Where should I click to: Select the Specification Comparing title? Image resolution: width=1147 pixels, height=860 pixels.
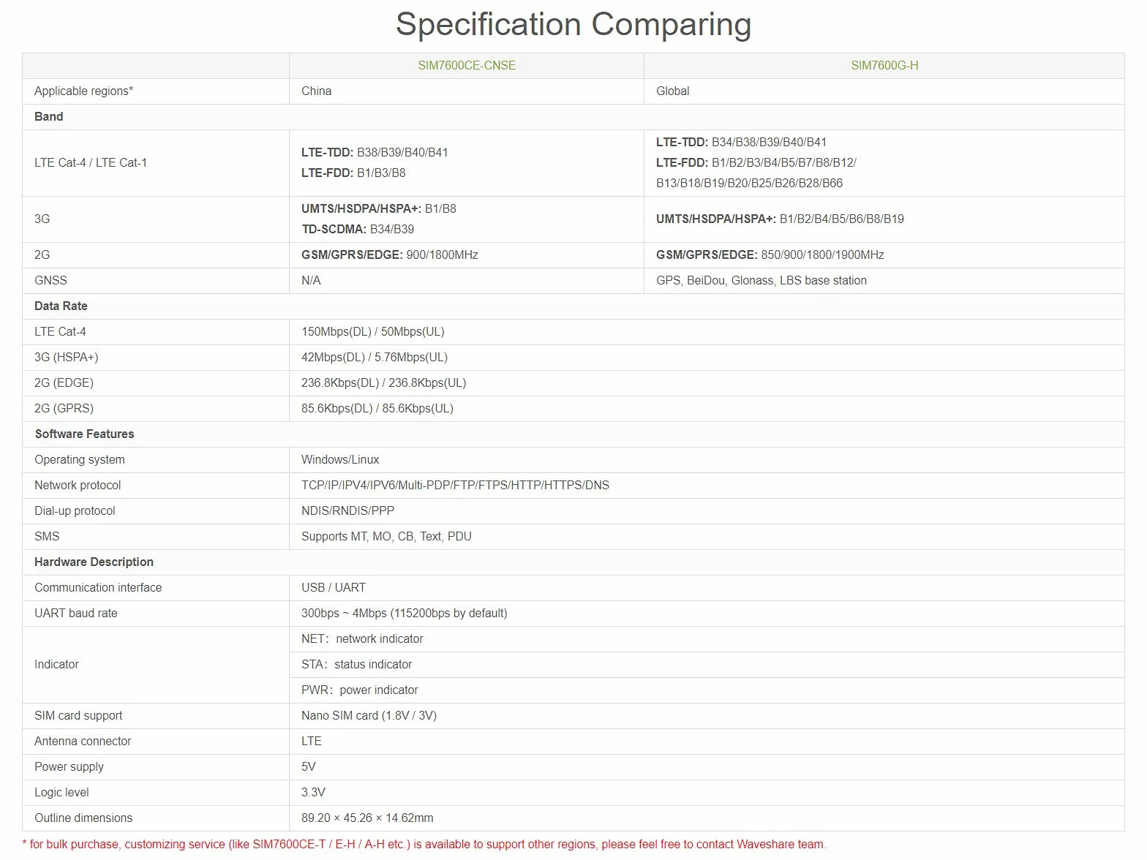[573, 24]
